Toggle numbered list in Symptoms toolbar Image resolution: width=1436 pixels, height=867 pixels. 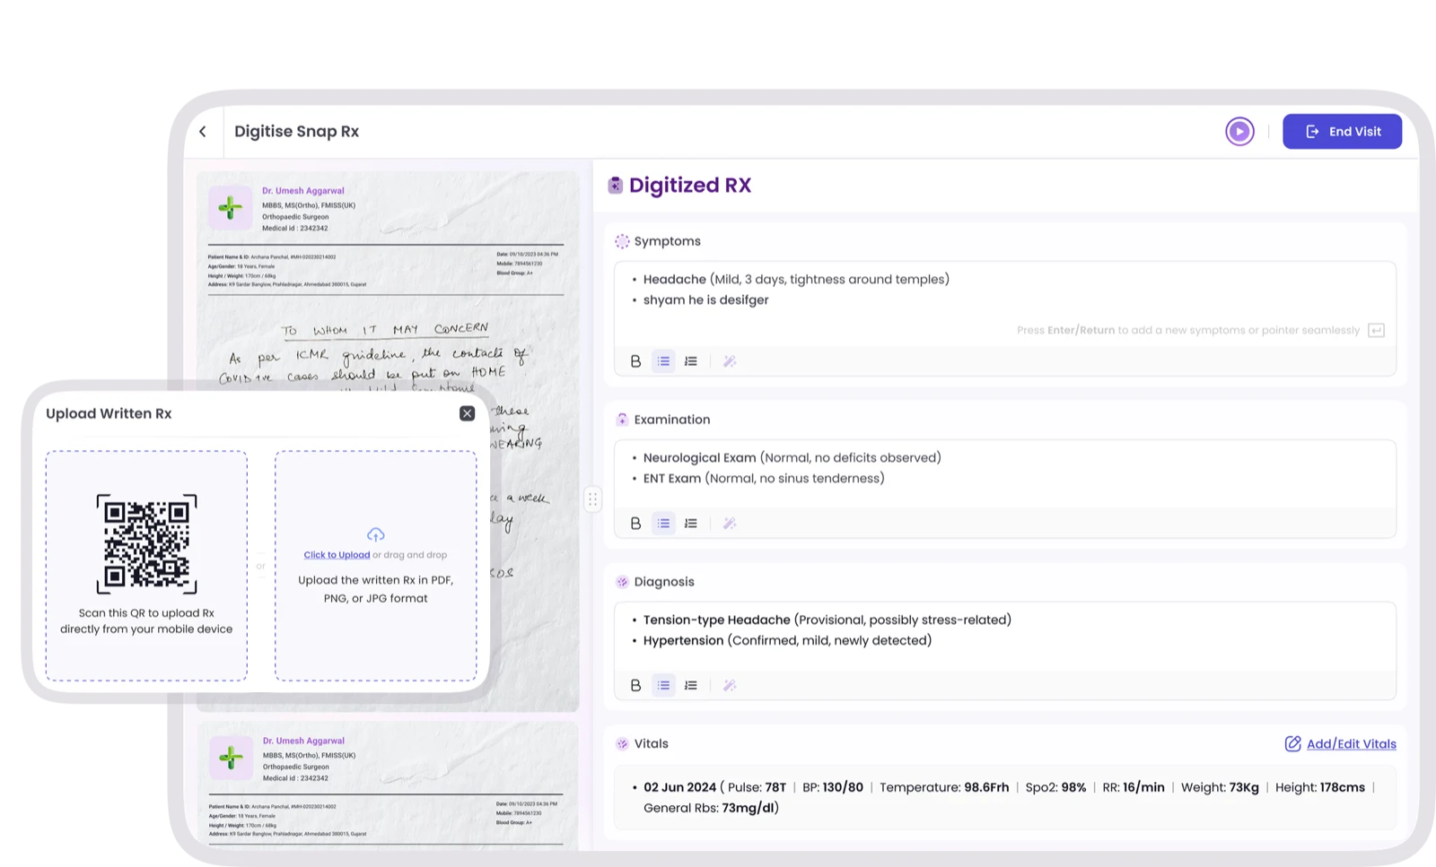pyautogui.click(x=690, y=361)
